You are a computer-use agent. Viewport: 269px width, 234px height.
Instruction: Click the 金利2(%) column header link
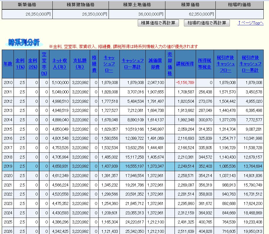click(32, 63)
